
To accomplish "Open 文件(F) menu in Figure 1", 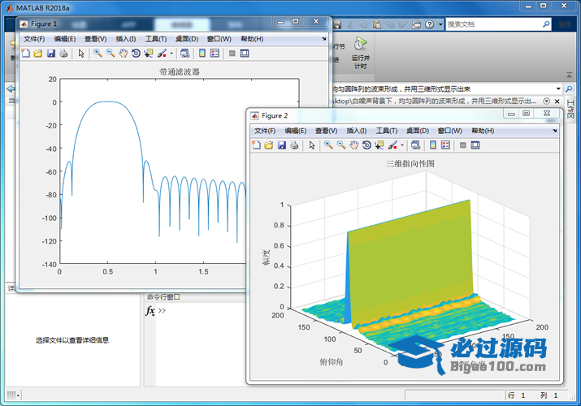I will tap(34, 39).
